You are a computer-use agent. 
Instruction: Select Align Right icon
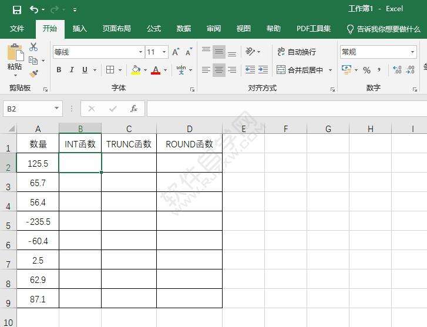232,70
